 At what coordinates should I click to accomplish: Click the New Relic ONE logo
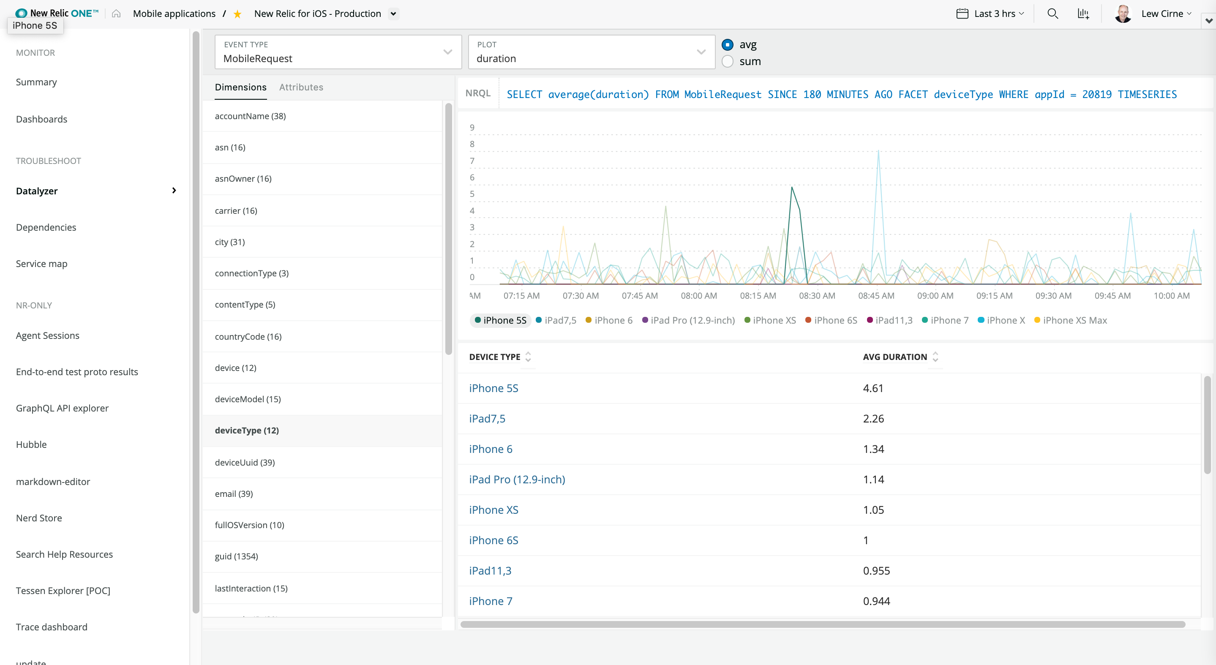(x=57, y=13)
